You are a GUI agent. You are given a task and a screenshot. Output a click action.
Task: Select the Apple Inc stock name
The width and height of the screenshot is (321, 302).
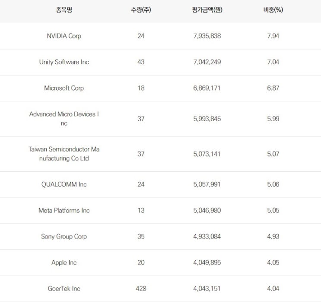point(64,263)
